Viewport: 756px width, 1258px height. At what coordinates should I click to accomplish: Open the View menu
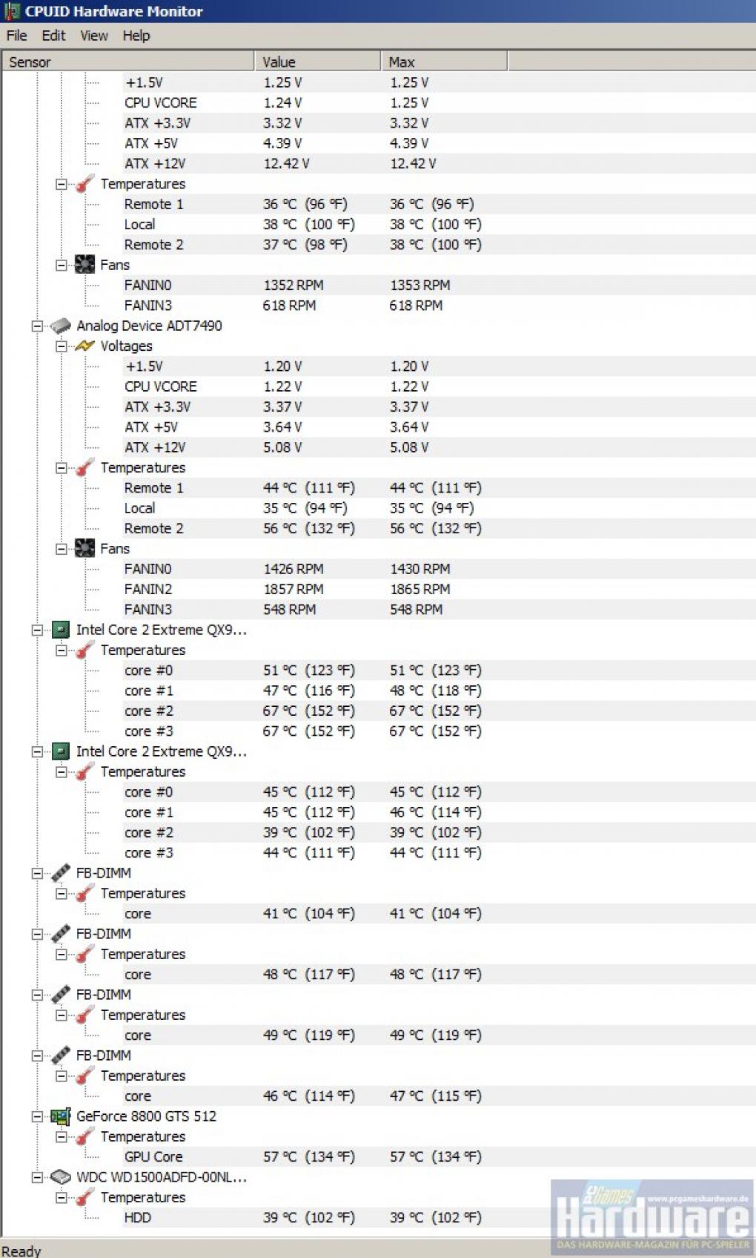(93, 36)
